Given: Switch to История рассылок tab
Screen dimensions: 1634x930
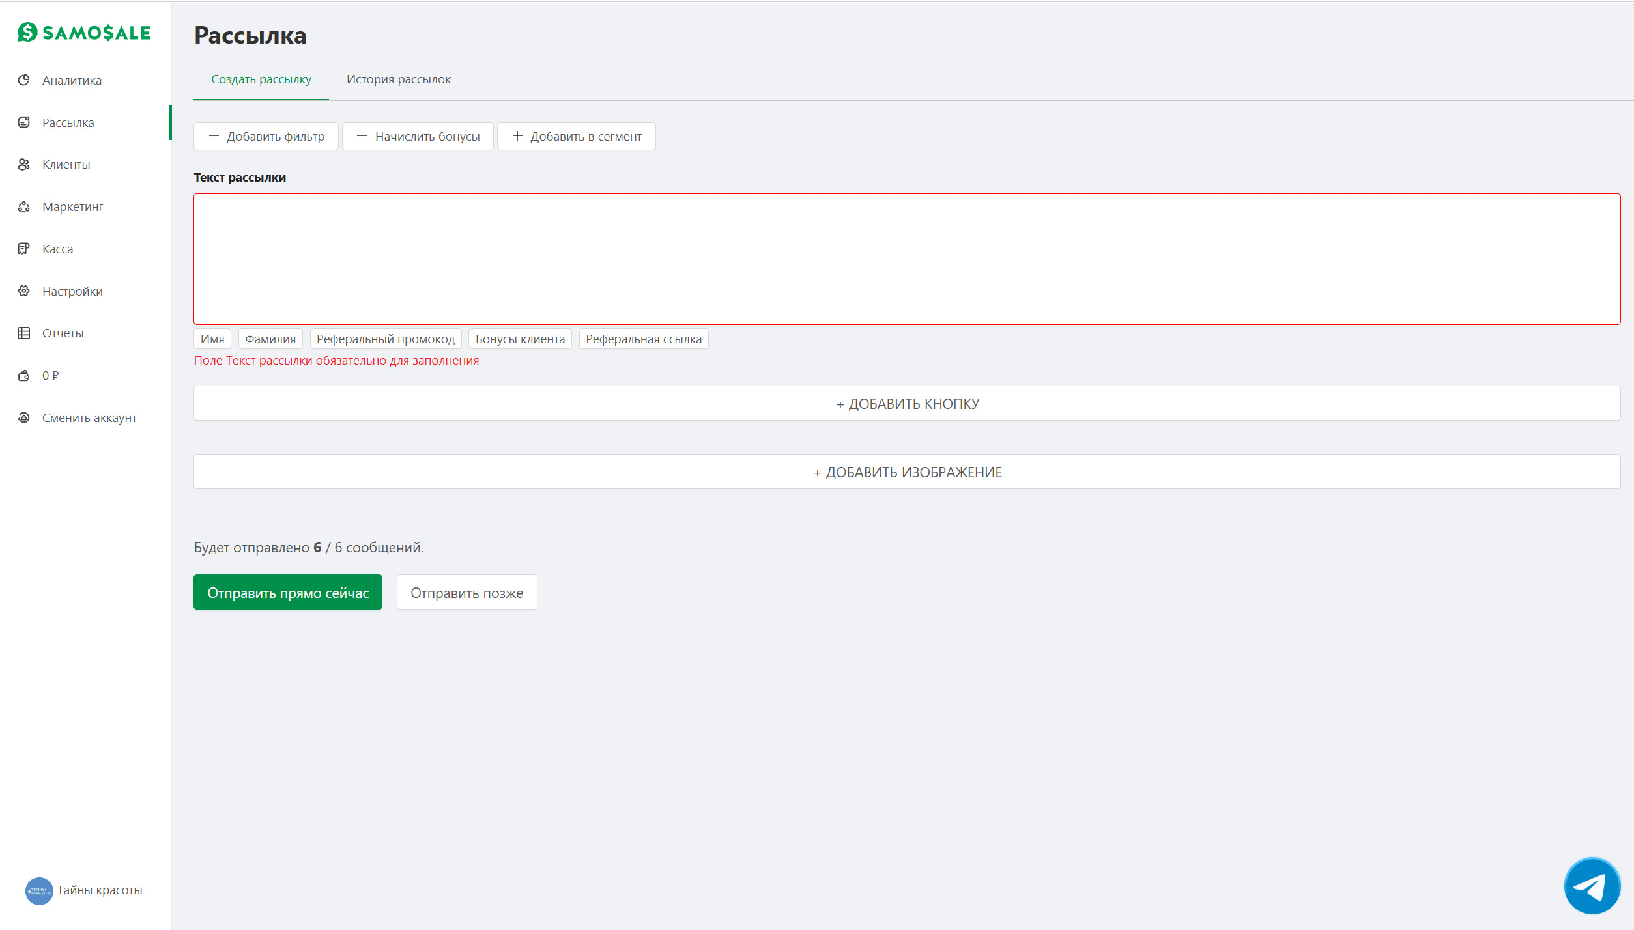Looking at the screenshot, I should tap(398, 79).
